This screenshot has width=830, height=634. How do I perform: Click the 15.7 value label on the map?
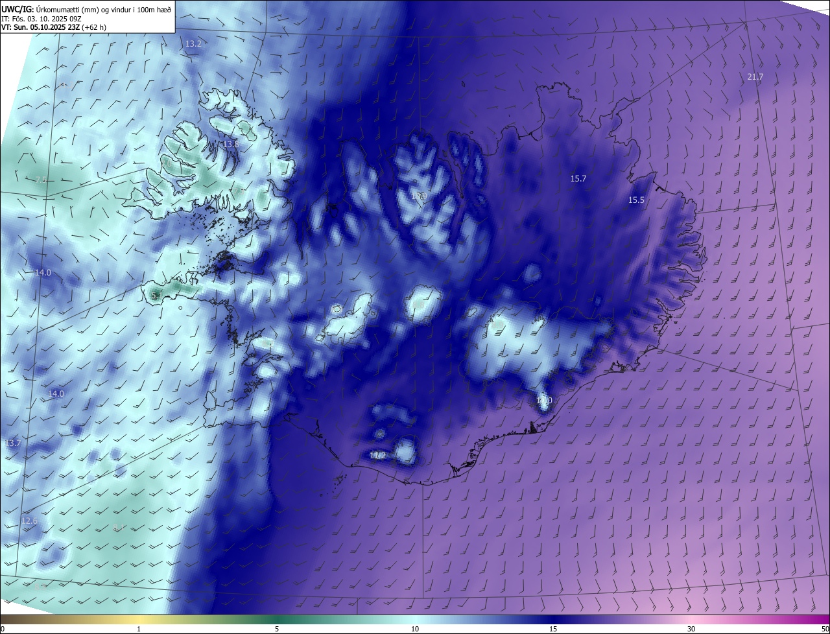[x=578, y=178]
